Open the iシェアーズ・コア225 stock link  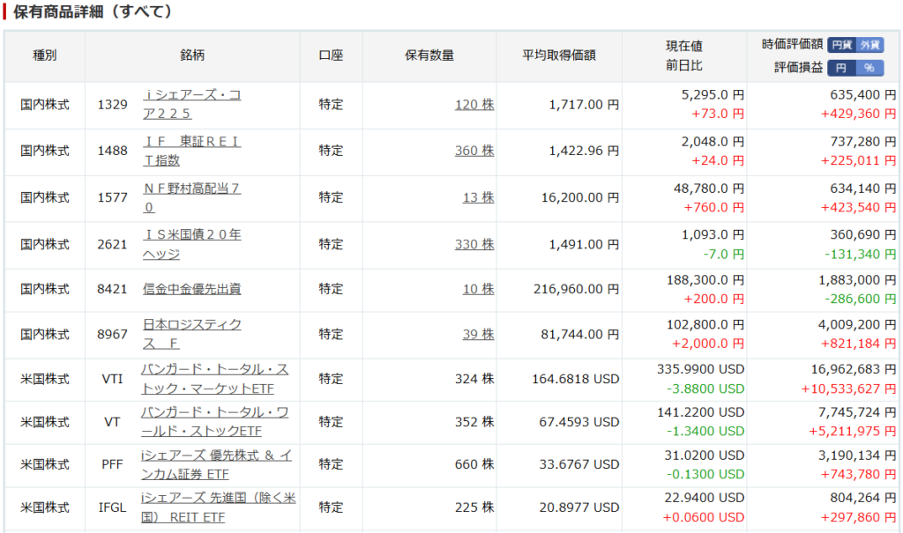click(x=194, y=95)
